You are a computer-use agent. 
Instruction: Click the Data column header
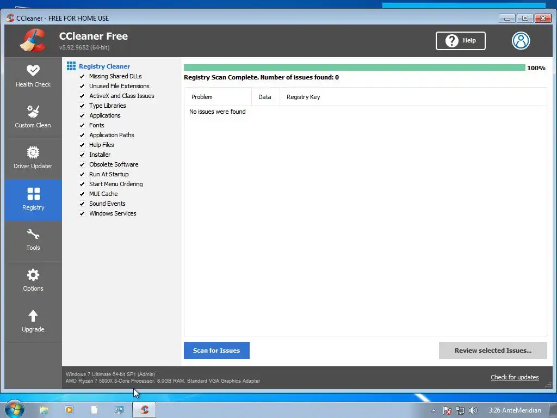coord(265,97)
